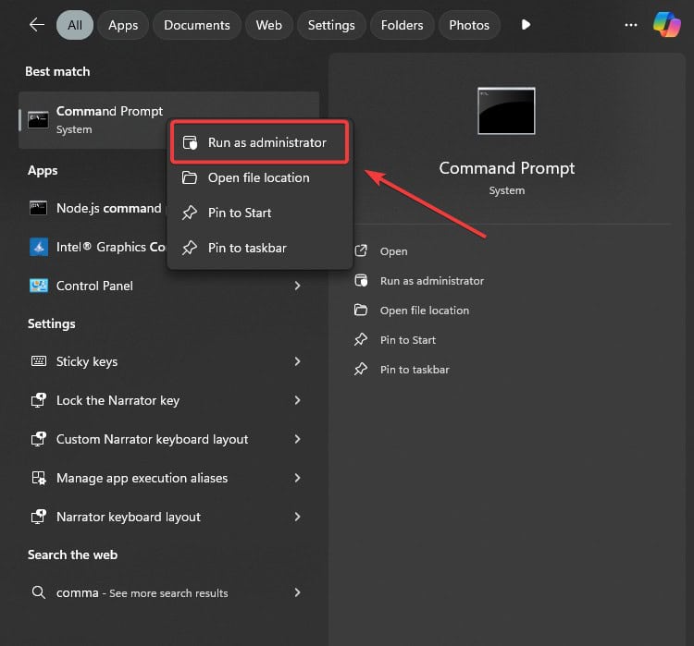Image resolution: width=694 pixels, height=646 pixels.
Task: Open the Copilot icon in the corner
Action: click(666, 25)
